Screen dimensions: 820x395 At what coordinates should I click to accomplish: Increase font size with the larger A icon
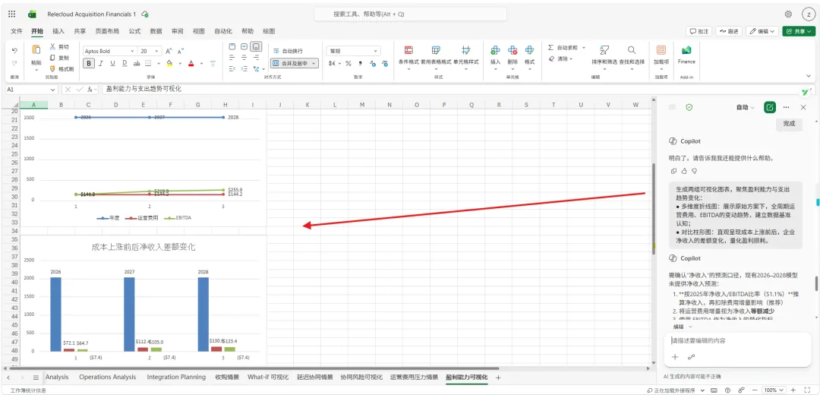pyautogui.click(x=169, y=51)
